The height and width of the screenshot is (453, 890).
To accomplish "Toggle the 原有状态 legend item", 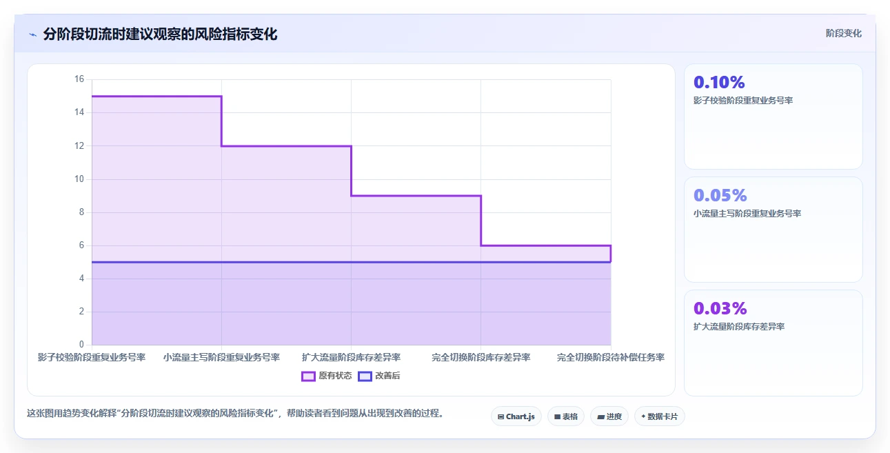I will pos(327,376).
